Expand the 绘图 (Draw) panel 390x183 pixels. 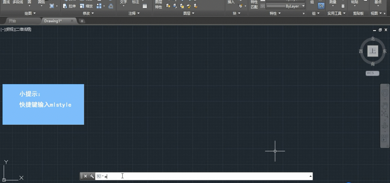(30, 13)
